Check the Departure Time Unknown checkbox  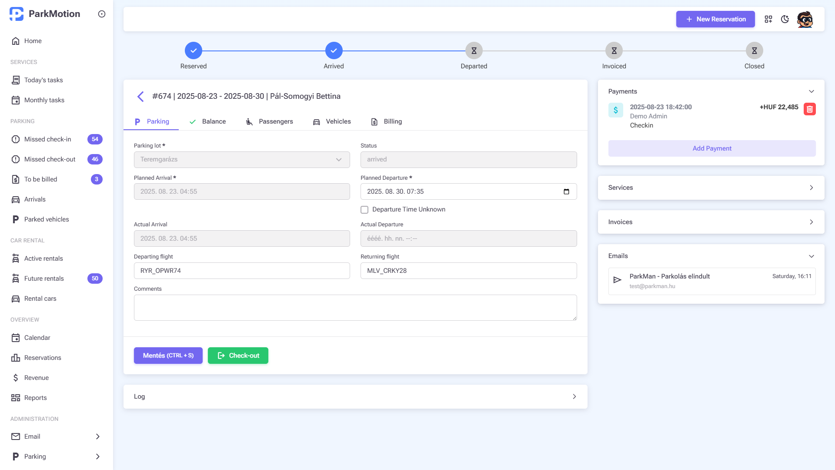click(x=364, y=210)
